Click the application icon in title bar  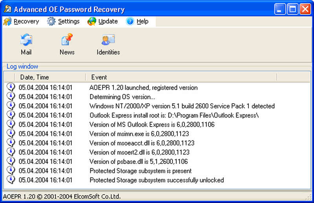tap(7, 9)
